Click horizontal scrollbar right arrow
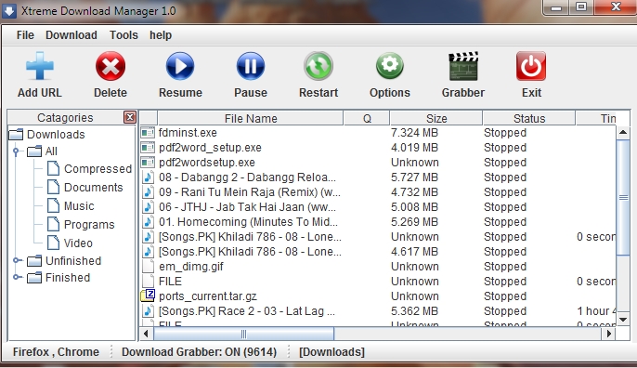Screen dimensions: 637x368 tap(608, 334)
